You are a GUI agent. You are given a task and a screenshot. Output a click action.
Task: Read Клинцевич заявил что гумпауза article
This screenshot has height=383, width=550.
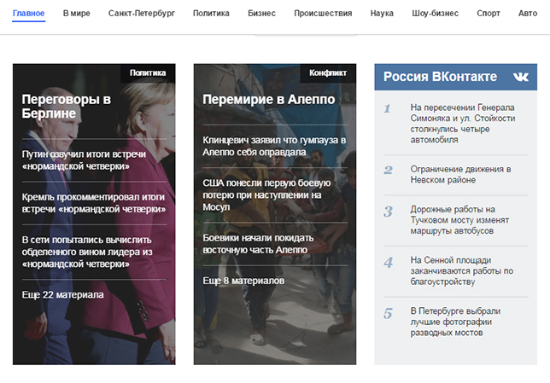pyautogui.click(x=274, y=146)
